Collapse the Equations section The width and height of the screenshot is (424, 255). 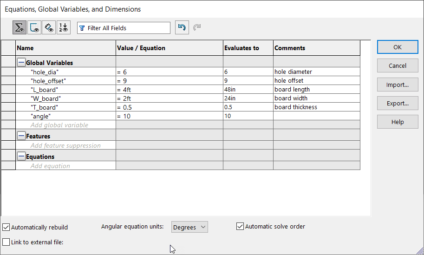point(21,157)
